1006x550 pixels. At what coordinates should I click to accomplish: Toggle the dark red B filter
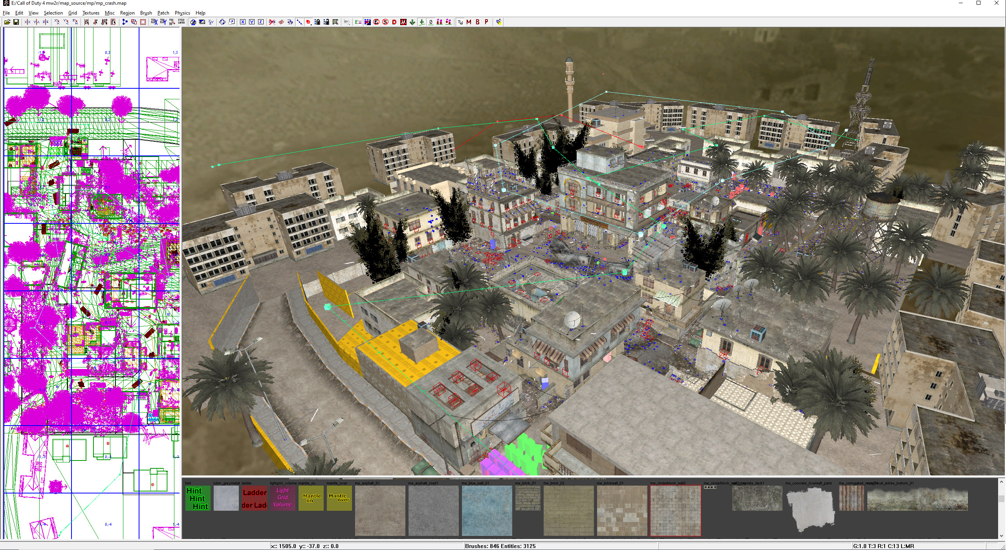click(478, 22)
